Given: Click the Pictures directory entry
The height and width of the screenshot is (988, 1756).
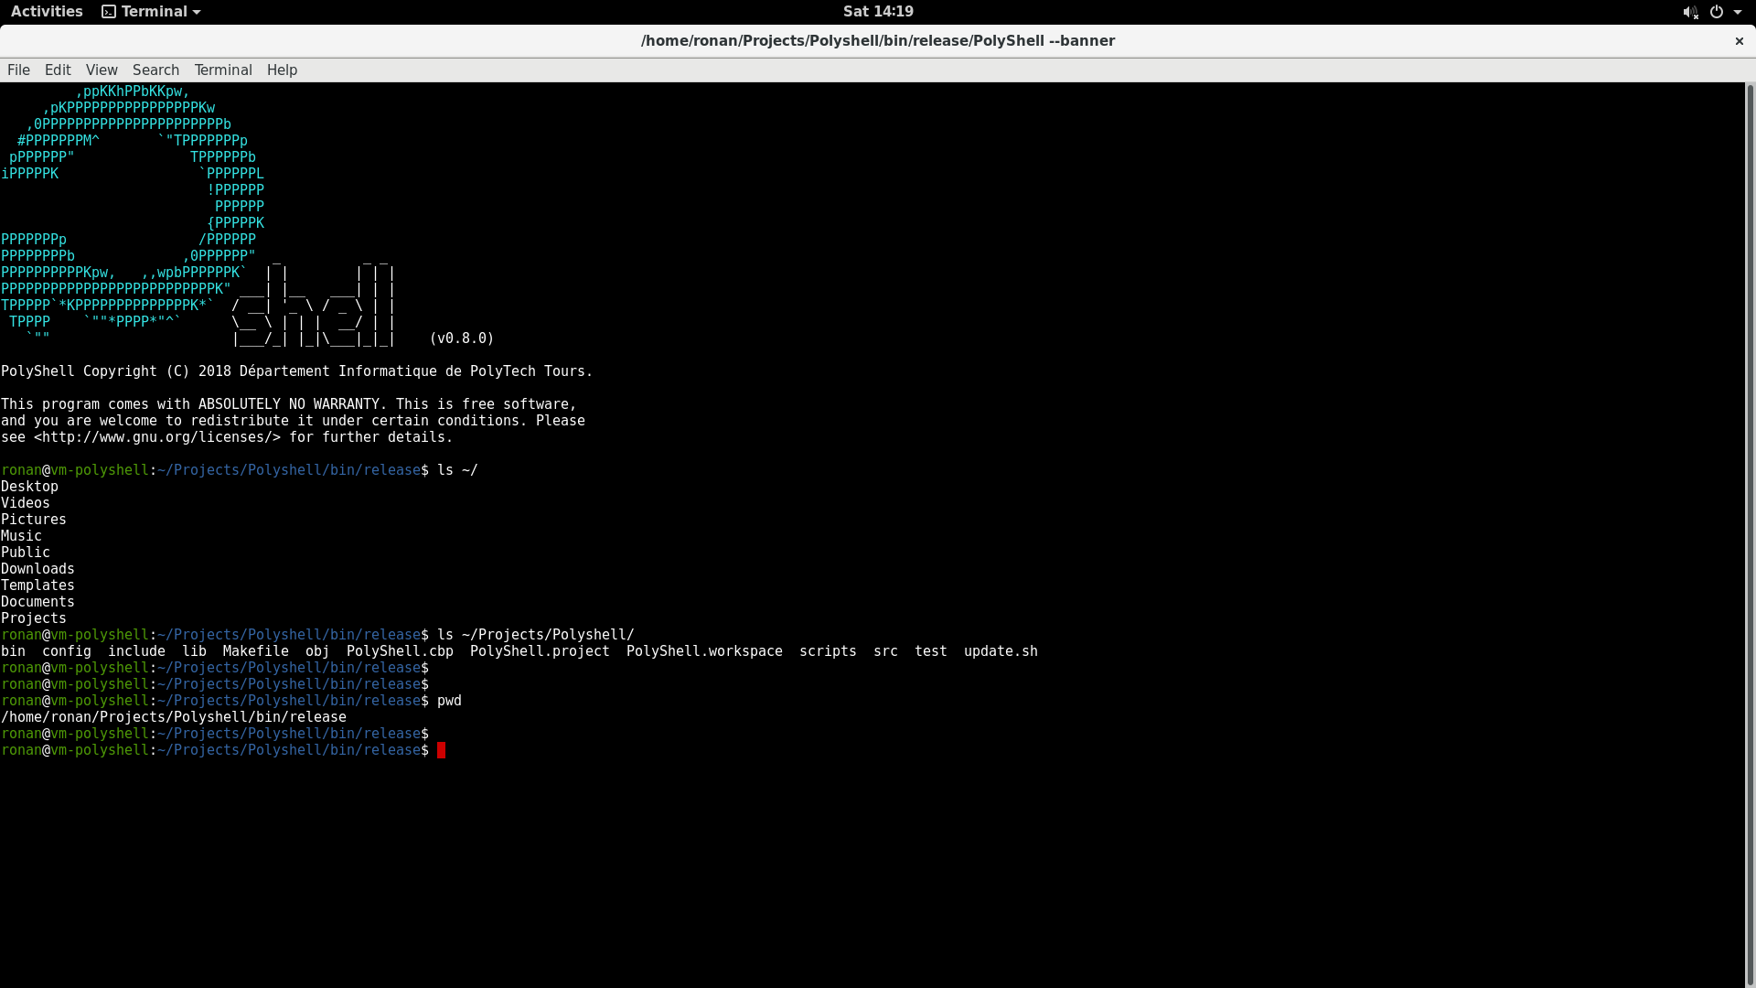Looking at the screenshot, I should pos(34,520).
